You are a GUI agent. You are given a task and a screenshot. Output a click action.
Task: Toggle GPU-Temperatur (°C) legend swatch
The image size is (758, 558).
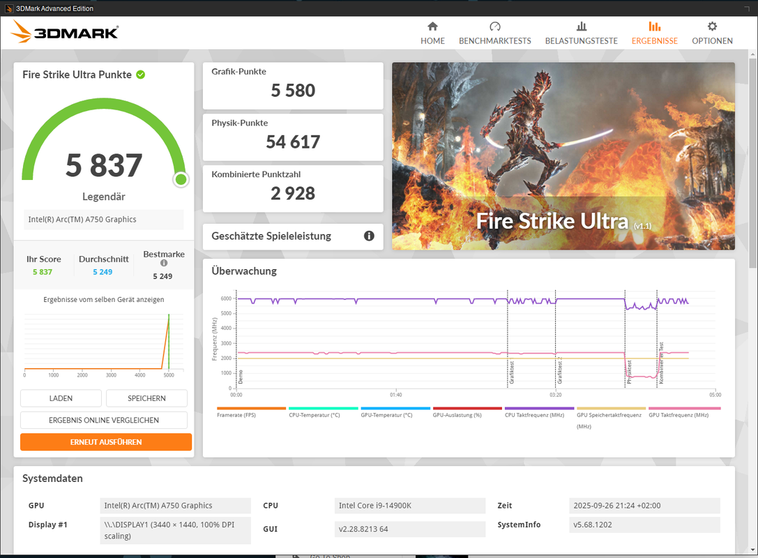tap(395, 409)
